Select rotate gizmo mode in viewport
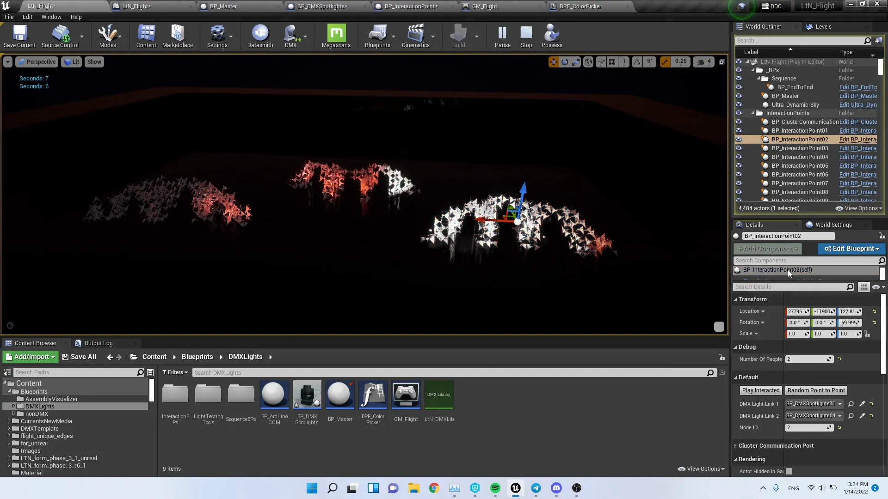The image size is (888, 499). click(565, 62)
